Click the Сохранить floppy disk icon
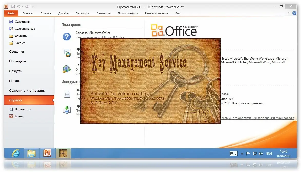 (x=11, y=21)
